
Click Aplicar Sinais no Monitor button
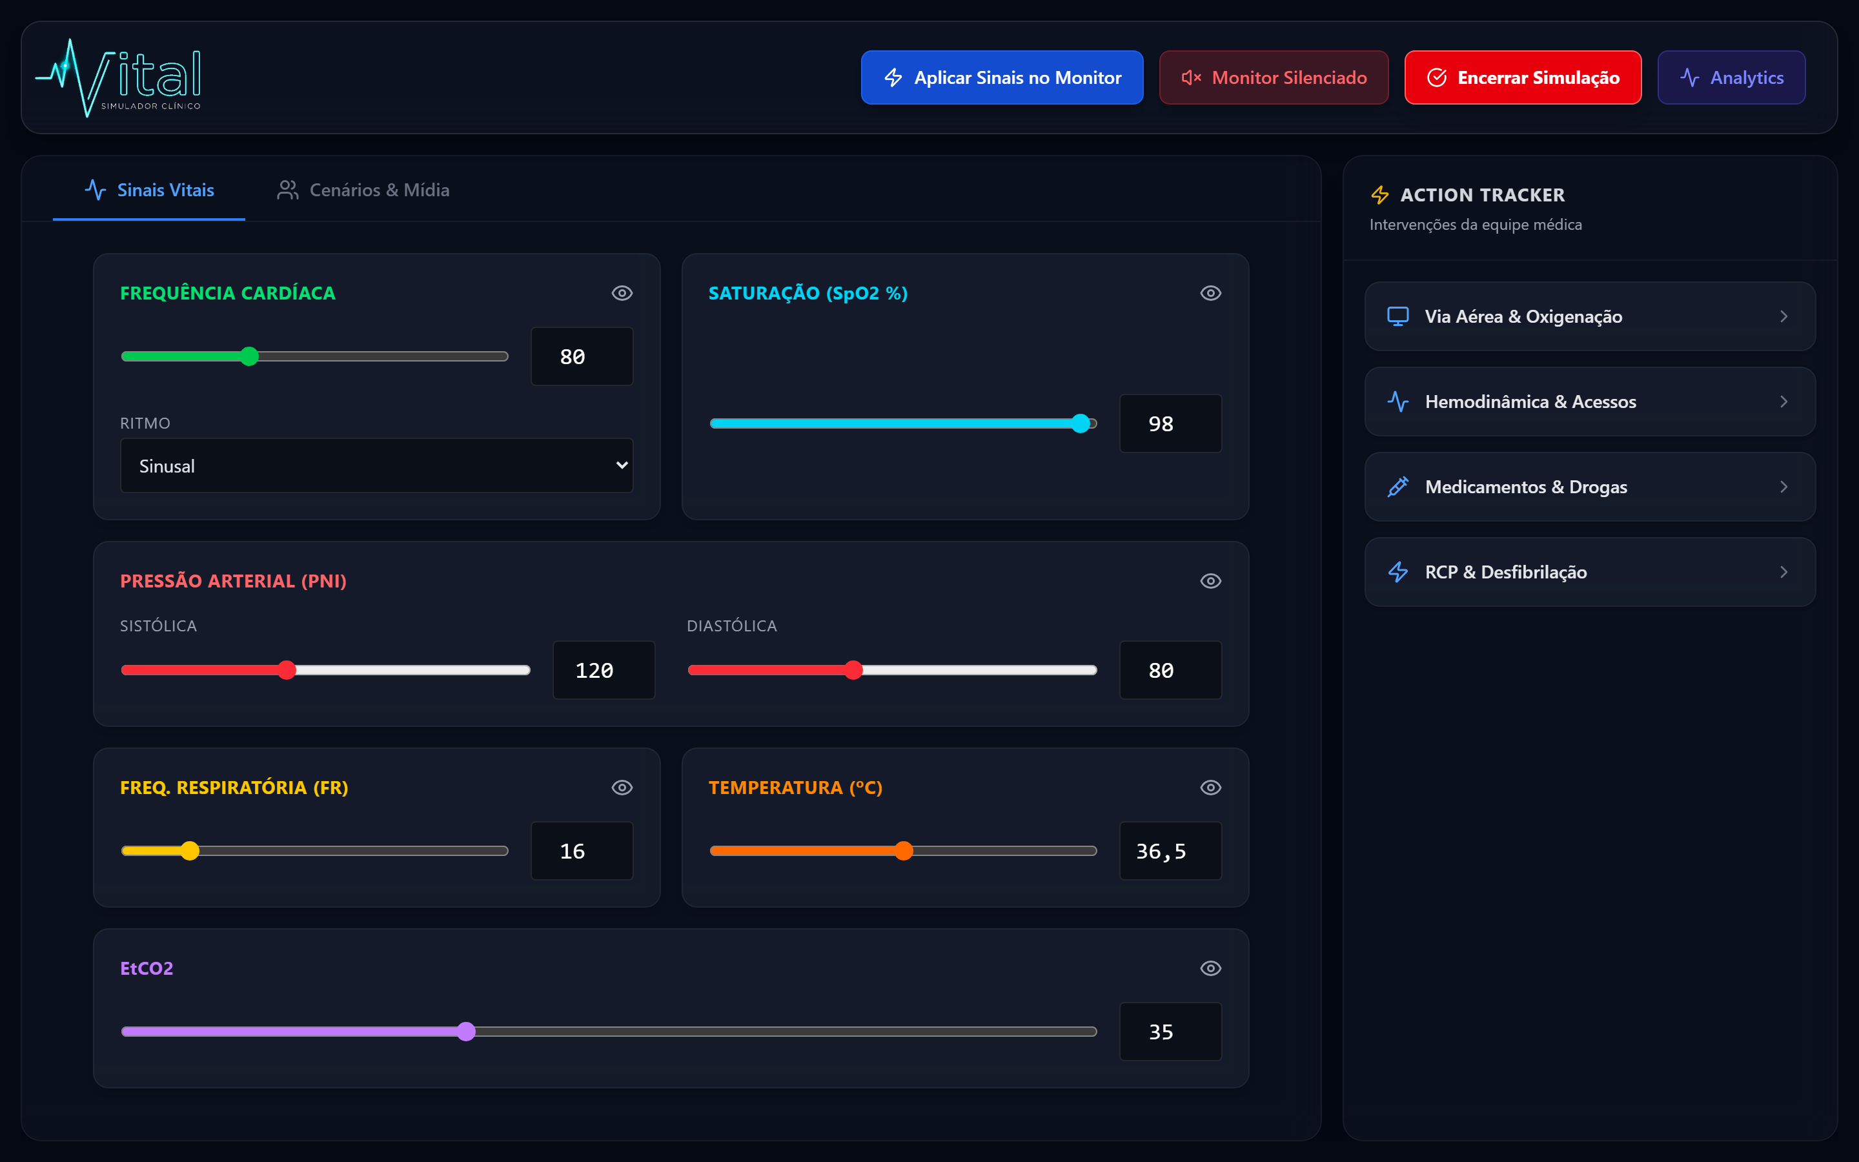click(x=1002, y=77)
